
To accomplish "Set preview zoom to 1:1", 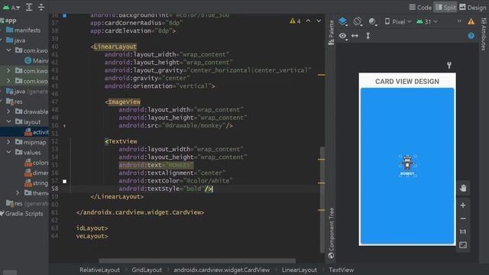I will click(x=463, y=231).
